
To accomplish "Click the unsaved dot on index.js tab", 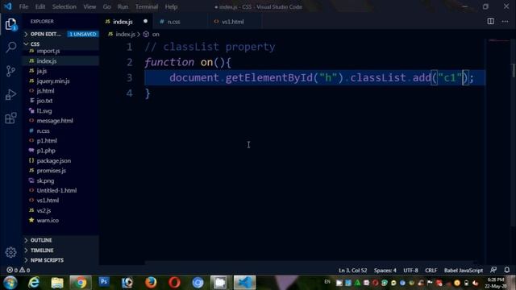I will [145, 22].
